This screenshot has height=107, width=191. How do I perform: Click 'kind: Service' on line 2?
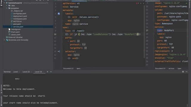click(x=70, y=7)
